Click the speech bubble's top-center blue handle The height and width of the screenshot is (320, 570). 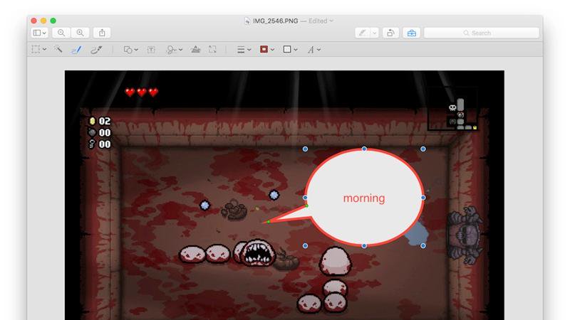(x=364, y=149)
